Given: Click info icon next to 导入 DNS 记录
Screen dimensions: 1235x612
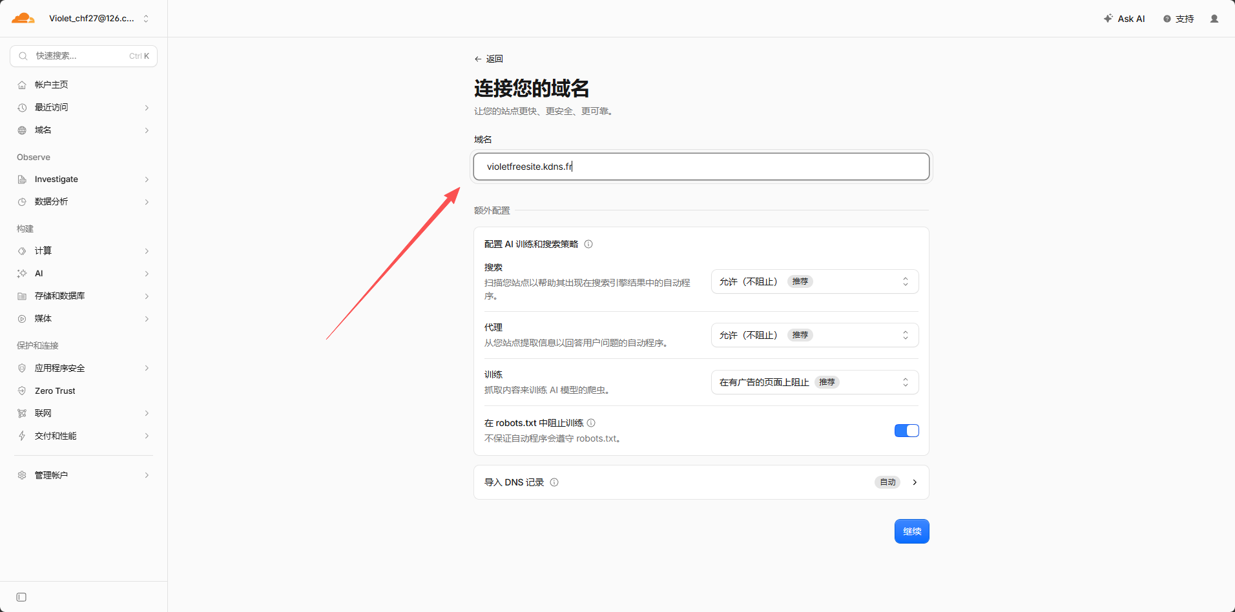Looking at the screenshot, I should [x=554, y=482].
